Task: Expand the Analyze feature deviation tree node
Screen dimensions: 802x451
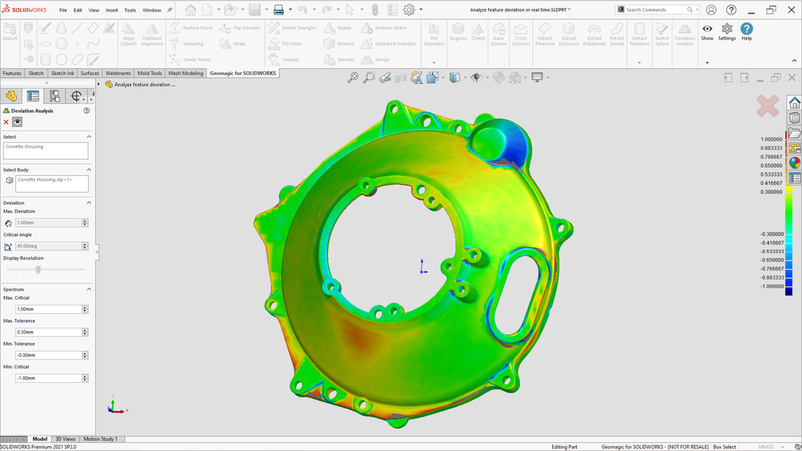Action: (99, 85)
